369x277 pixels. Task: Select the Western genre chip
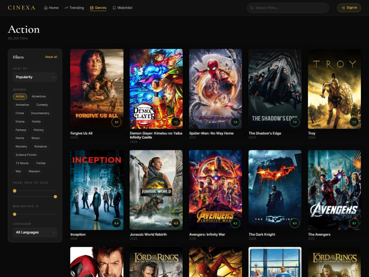(34, 171)
